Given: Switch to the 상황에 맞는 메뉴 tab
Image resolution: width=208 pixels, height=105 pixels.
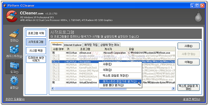Looking at the screenshot, I should [x=110, y=45].
